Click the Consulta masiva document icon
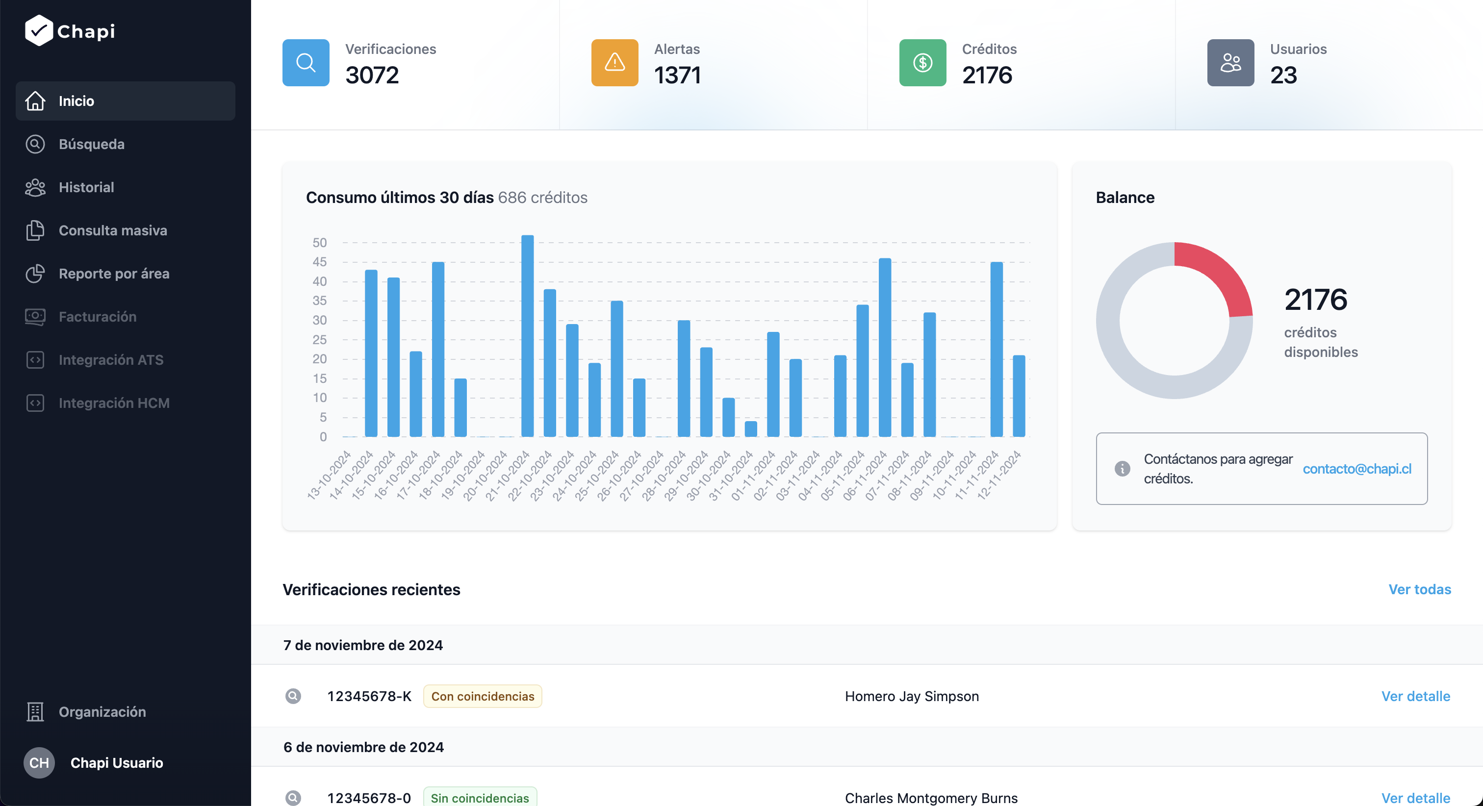 (x=35, y=230)
